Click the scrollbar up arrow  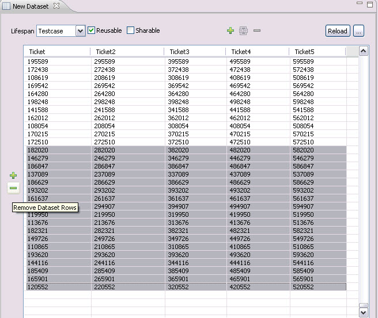pos(363,51)
